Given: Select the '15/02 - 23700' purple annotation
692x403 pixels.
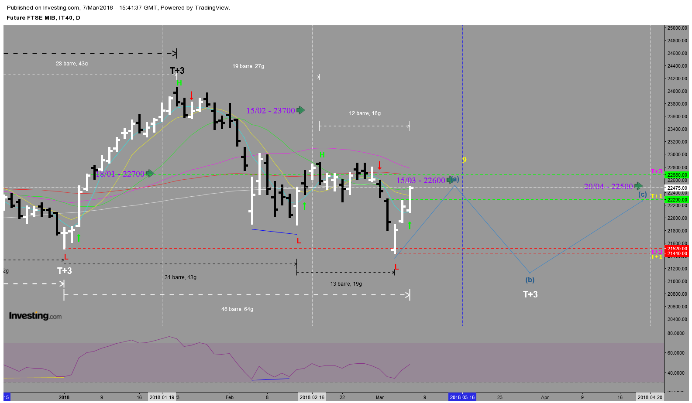Looking at the screenshot, I should [271, 111].
